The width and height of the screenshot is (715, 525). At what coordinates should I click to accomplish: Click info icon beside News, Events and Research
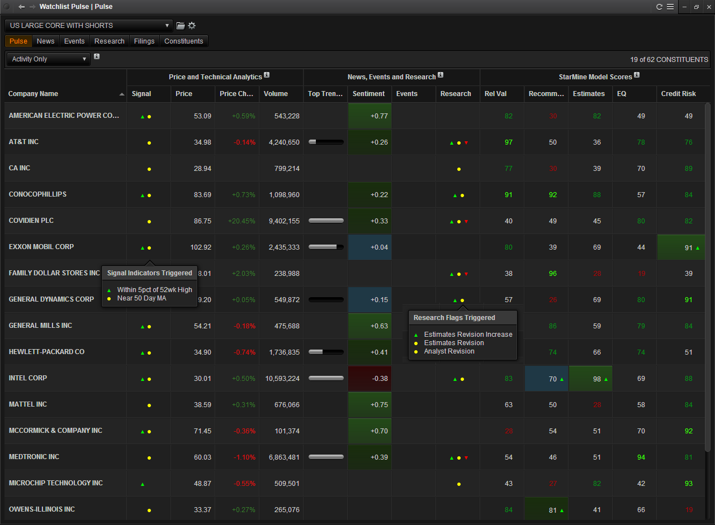(441, 75)
